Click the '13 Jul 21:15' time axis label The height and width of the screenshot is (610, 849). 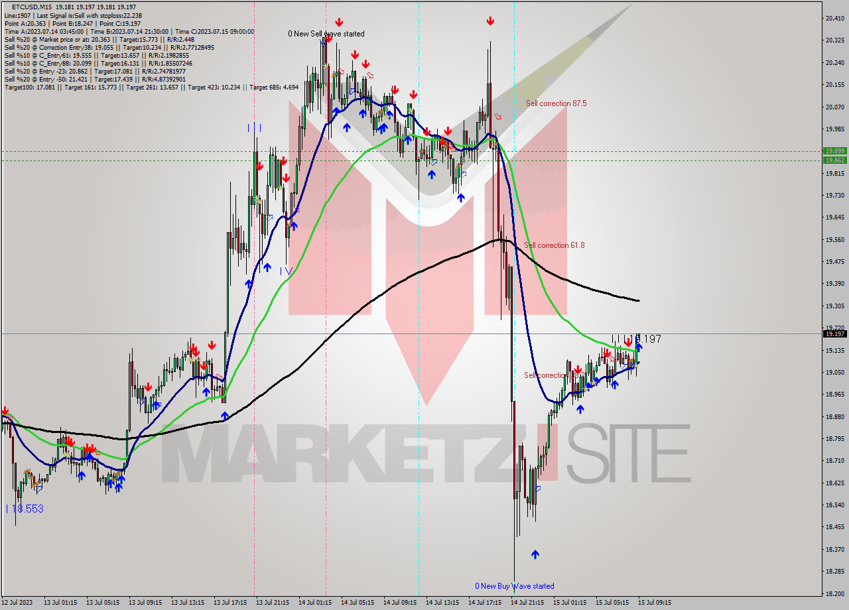[272, 603]
